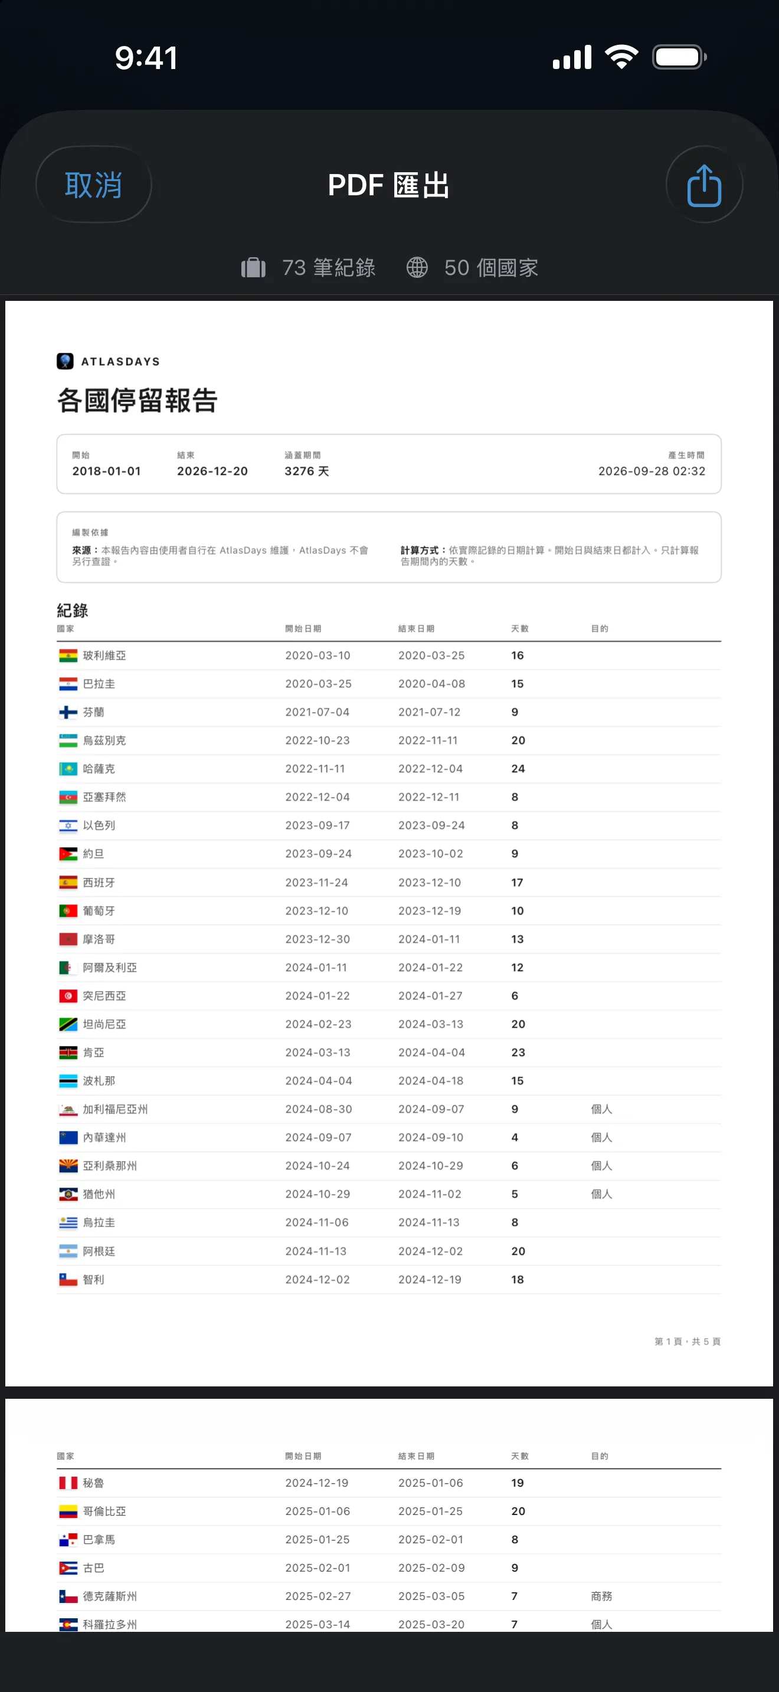Tap the 哈薩克 flag icon
Image resolution: width=779 pixels, height=1692 pixels.
[68, 769]
